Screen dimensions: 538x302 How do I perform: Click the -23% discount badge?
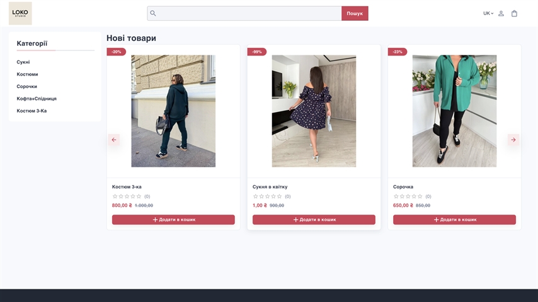[x=398, y=52]
